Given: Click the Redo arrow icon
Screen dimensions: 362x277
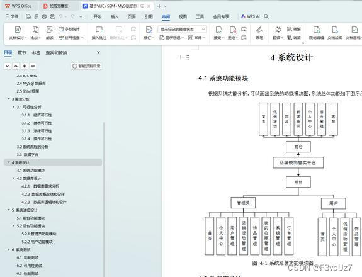Looking at the screenshot, I should 73,16.
